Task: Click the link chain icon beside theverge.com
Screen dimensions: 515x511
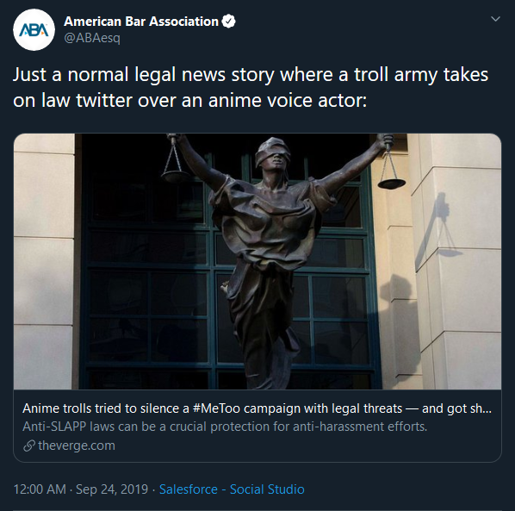Action: pos(29,446)
